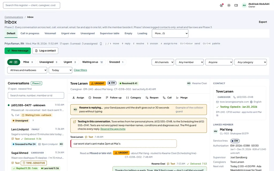Click the top Search this register field
This screenshot has height=171, width=274.
pyautogui.click(x=32, y=5)
